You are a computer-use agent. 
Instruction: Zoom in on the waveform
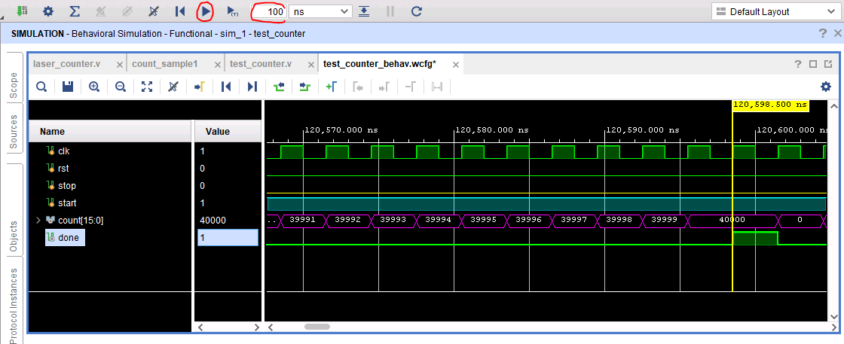coord(94,87)
